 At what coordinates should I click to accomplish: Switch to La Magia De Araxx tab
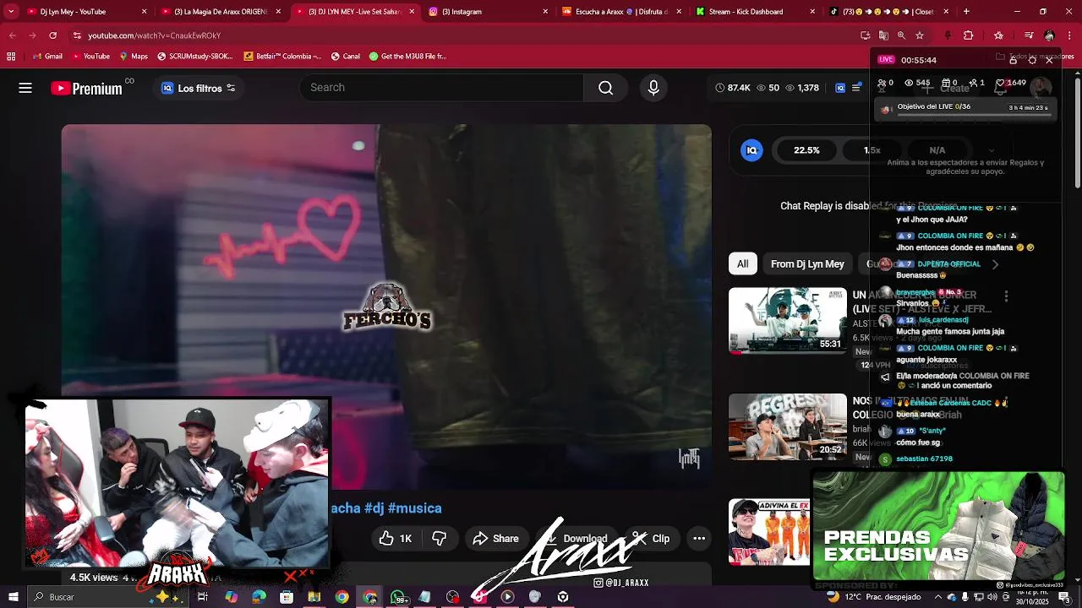click(x=220, y=12)
